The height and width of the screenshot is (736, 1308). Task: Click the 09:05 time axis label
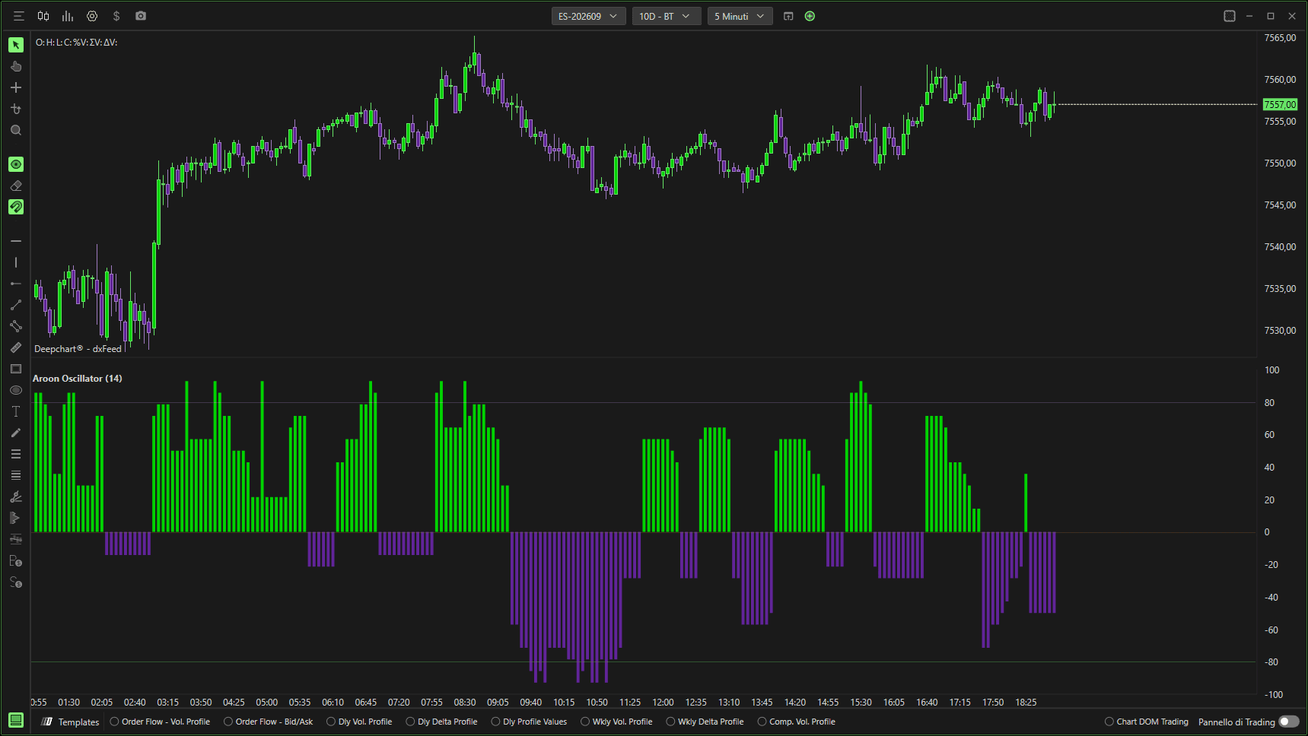[x=498, y=703]
